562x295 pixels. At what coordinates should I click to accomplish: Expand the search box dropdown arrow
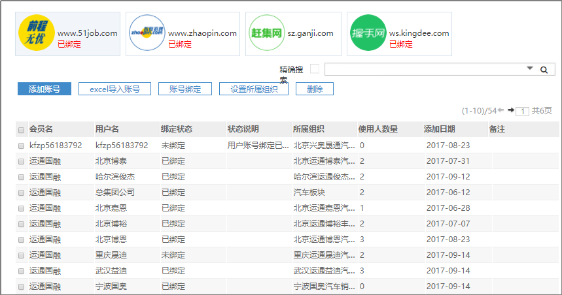(529, 69)
